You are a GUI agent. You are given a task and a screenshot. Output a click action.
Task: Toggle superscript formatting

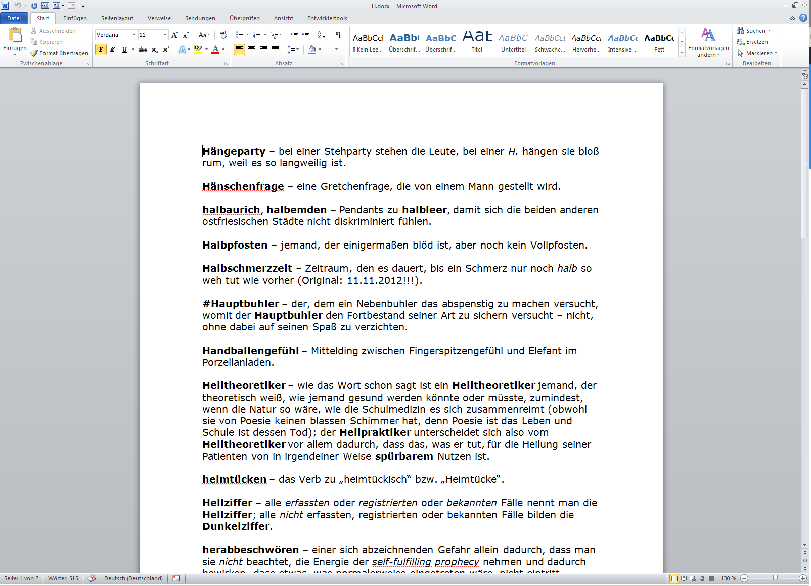pyautogui.click(x=166, y=50)
